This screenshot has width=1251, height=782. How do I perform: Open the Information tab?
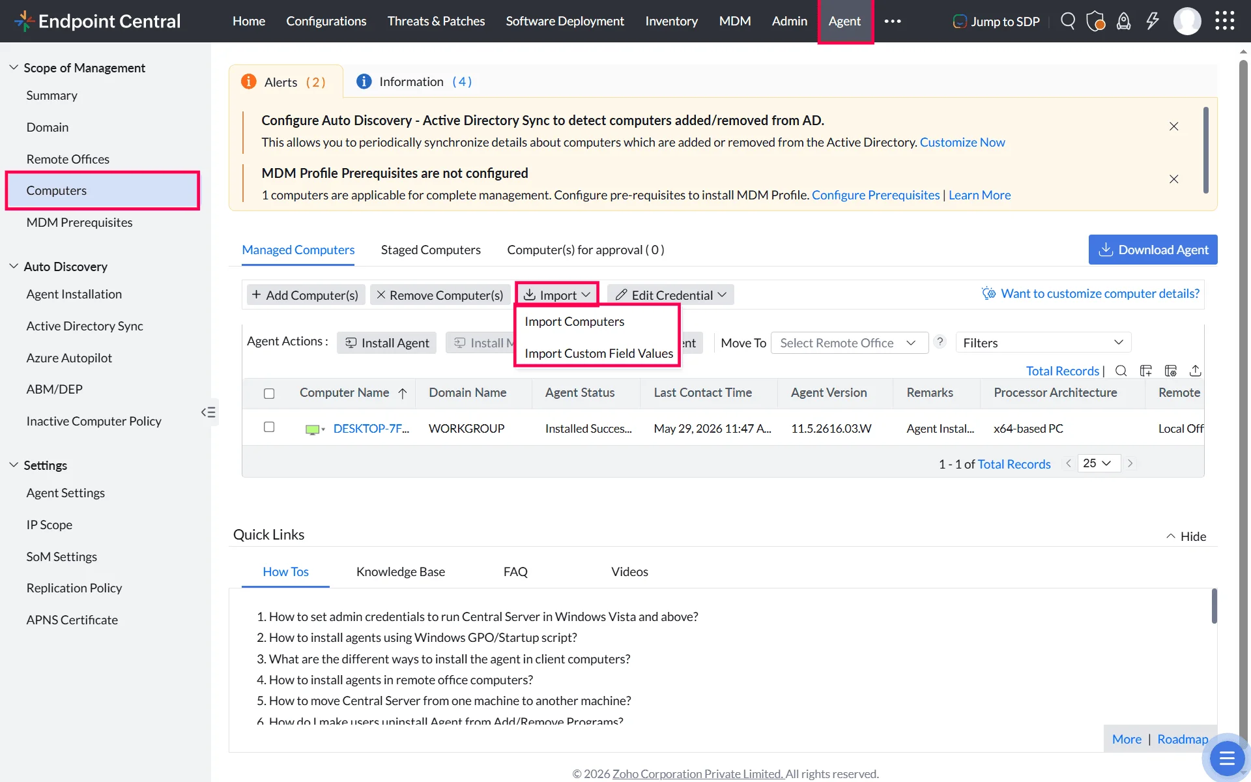pos(414,81)
